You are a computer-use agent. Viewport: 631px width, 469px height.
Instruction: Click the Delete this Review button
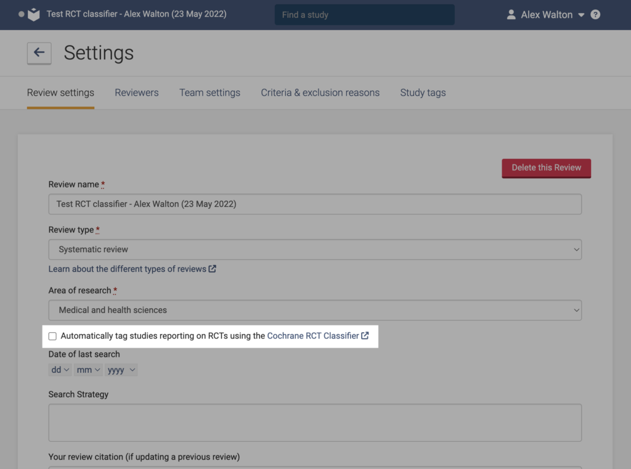pyautogui.click(x=546, y=168)
